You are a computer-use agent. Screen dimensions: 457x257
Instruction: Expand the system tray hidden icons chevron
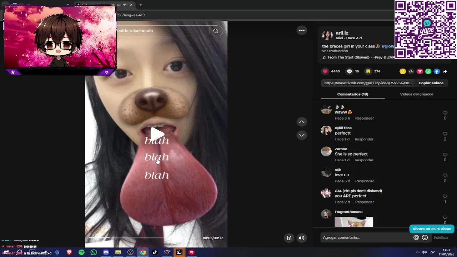(418, 252)
